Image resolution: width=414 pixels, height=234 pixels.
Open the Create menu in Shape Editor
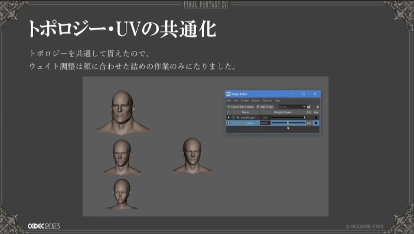pyautogui.click(x=244, y=100)
